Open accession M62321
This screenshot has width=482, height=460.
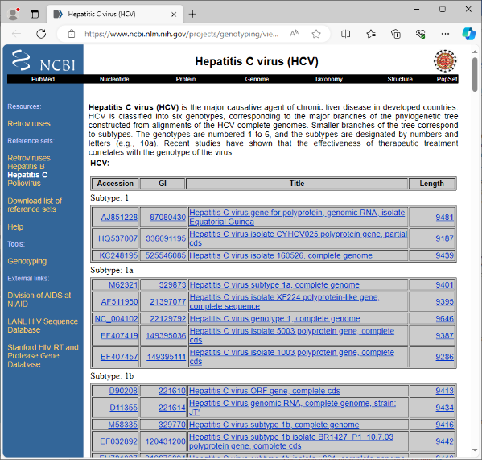coord(123,284)
